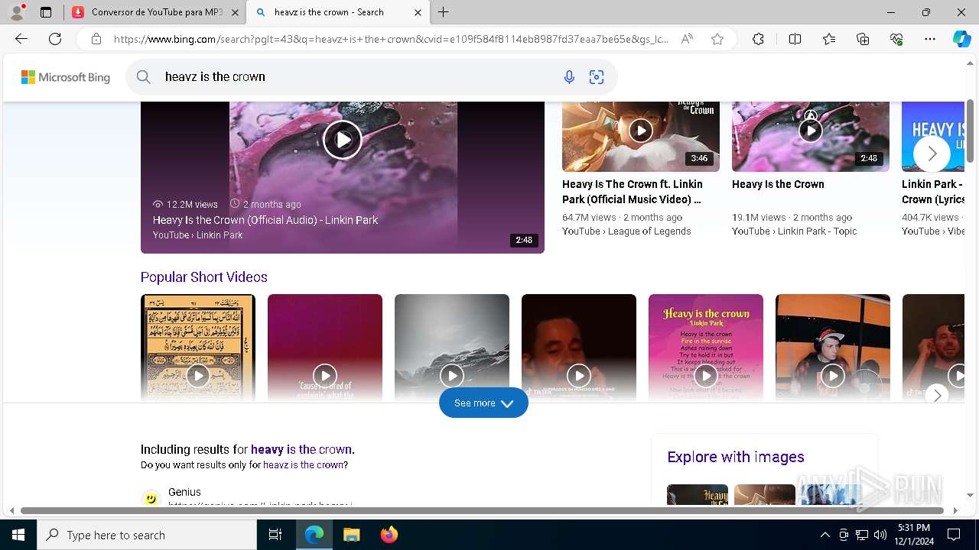
Task: Open first Explore with images thumbnail
Action: click(698, 494)
